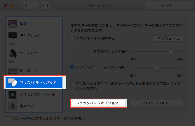Viewport: 195px width, 126px height.
Task: Click the マウス/トラックパッド row label
Action: [x=38, y=83]
